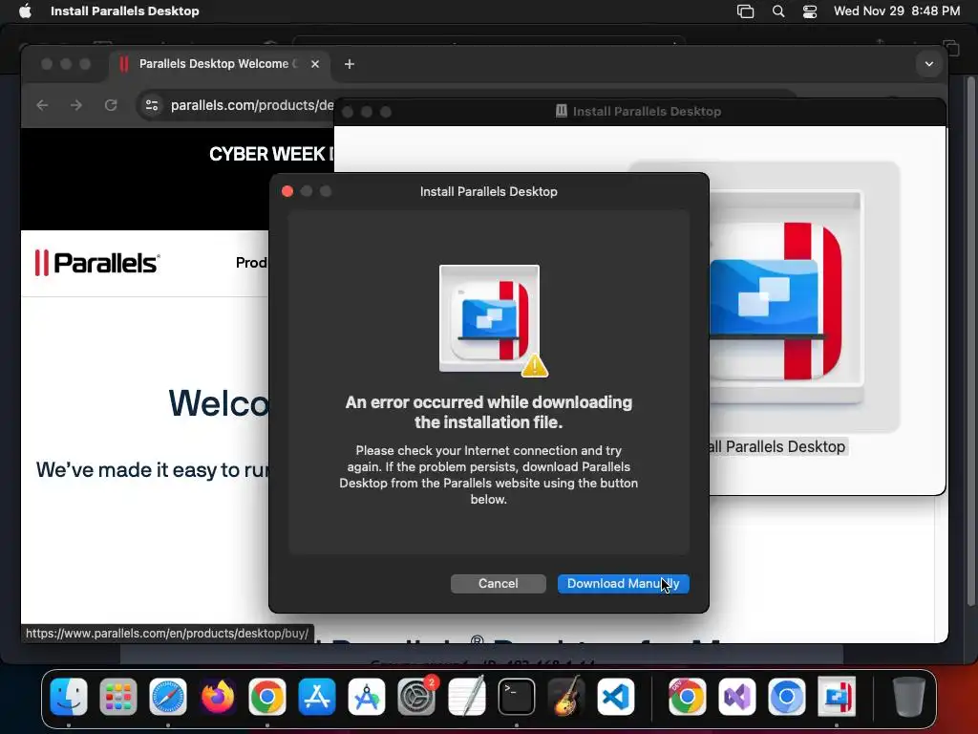Close the error dialog with red button
The width and height of the screenshot is (978, 734).
click(287, 191)
